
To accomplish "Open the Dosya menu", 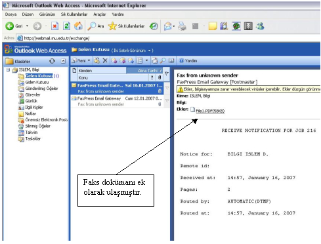I will [11, 14].
